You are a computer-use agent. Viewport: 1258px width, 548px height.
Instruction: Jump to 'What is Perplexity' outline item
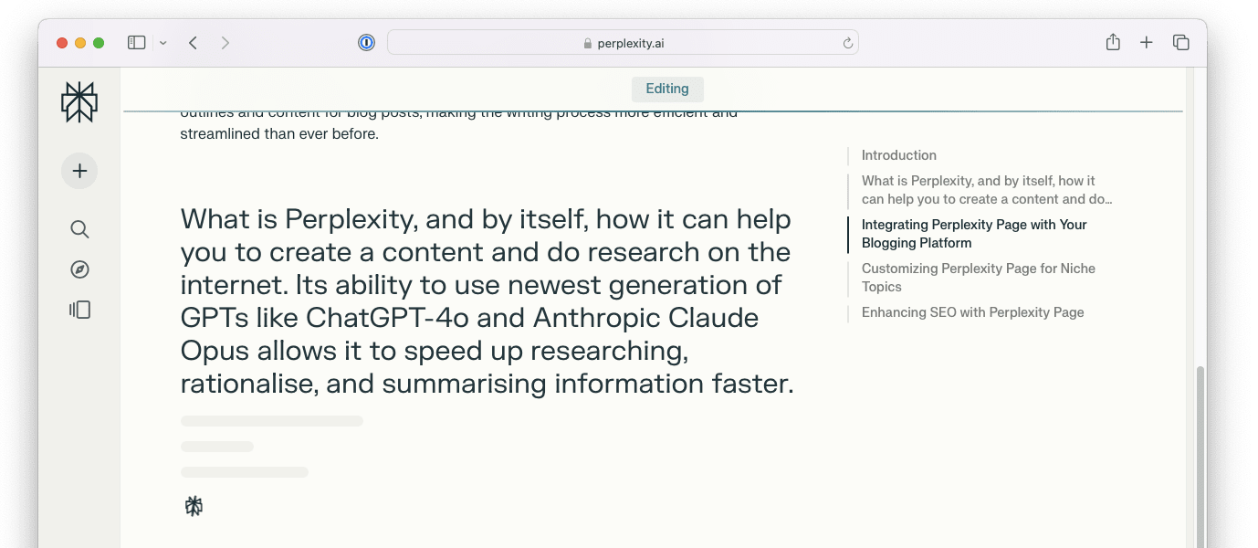tap(987, 190)
